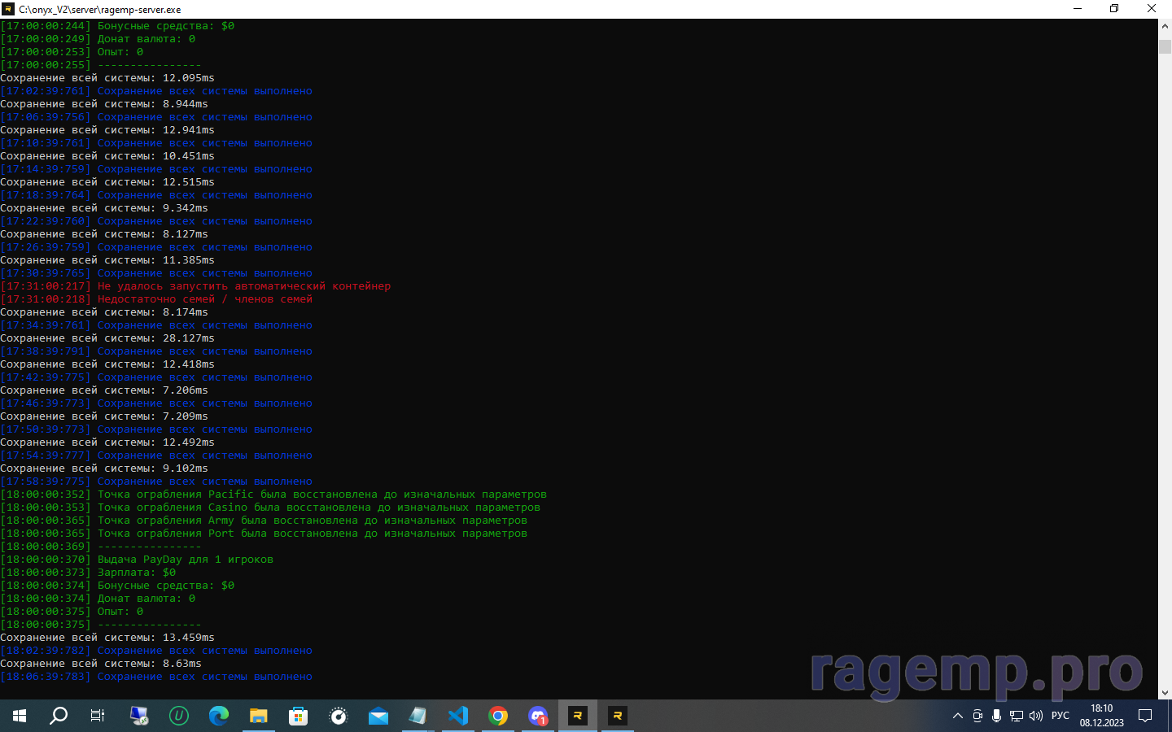The width and height of the screenshot is (1172, 732).
Task: Open the clock and calendar flyout
Action: tap(1101, 716)
